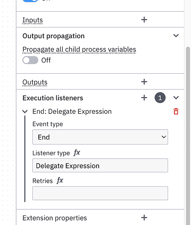Toggle FEEL expression for Listener type
This screenshot has height=225, width=191.
click(x=77, y=153)
